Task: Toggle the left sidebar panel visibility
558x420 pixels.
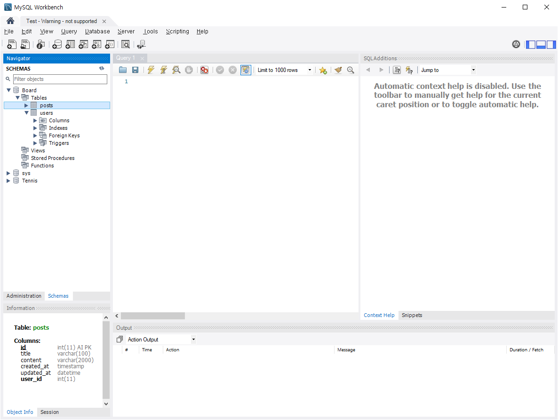Action: click(531, 45)
